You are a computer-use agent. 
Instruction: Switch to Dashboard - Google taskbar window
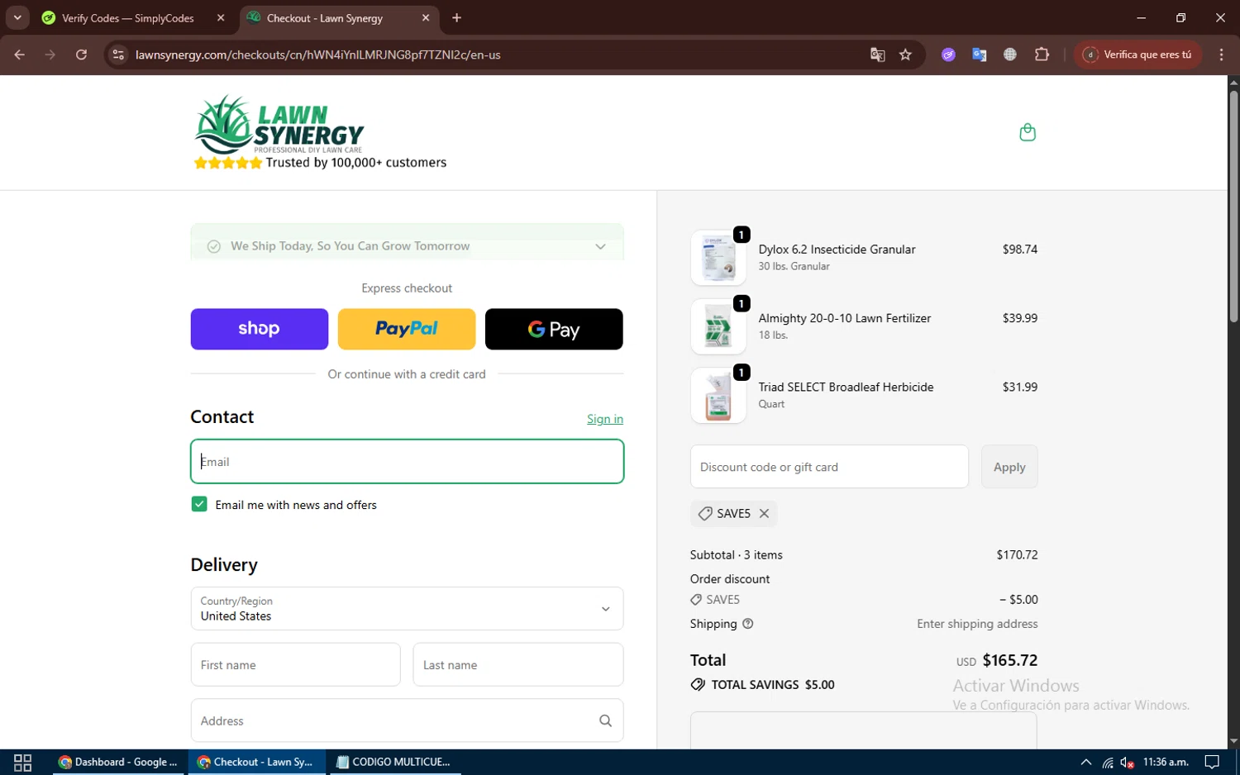point(120,762)
